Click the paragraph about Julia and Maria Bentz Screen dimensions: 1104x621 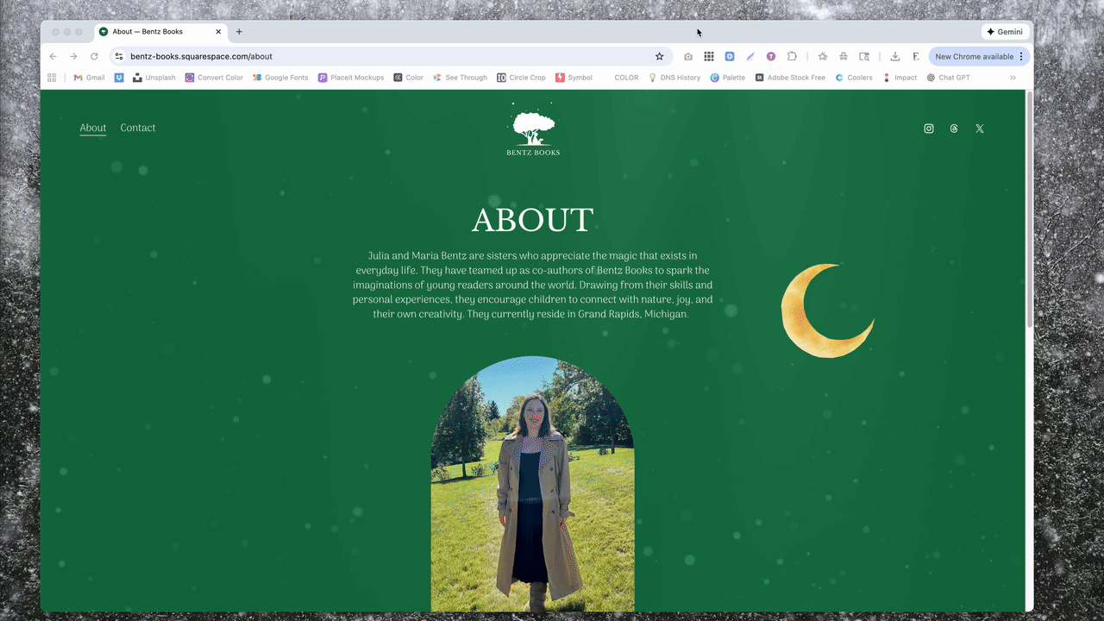click(x=532, y=285)
